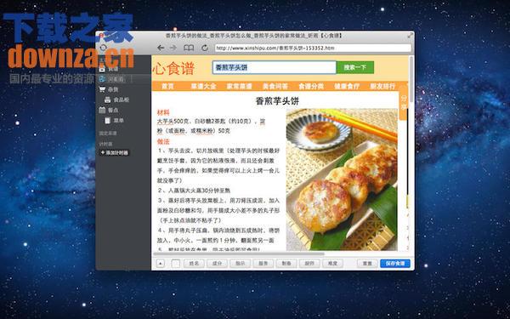Reload the page with the refresh icon

click(x=205, y=48)
